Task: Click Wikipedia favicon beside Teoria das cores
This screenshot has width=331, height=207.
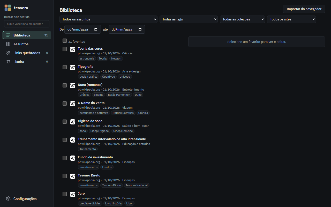Action: pyautogui.click(x=73, y=49)
